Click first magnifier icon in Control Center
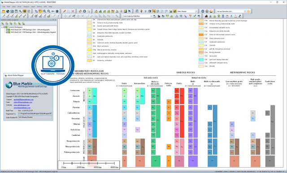Screen dimensions: 287x173 click(x=3, y=24)
